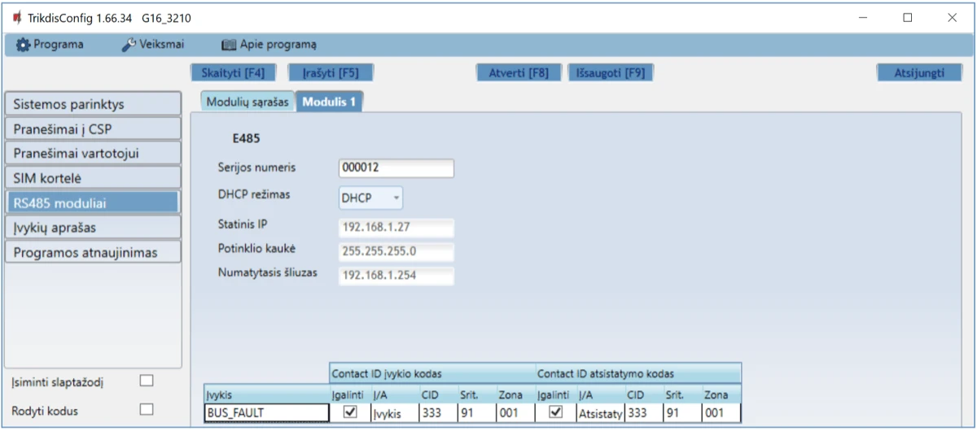Click the Skaityti [F4] button
The height and width of the screenshot is (431, 977).
click(x=232, y=72)
